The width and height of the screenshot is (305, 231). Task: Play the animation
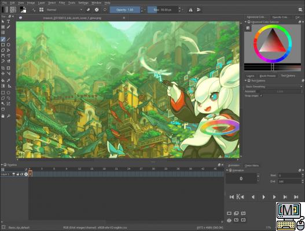pos(263,197)
